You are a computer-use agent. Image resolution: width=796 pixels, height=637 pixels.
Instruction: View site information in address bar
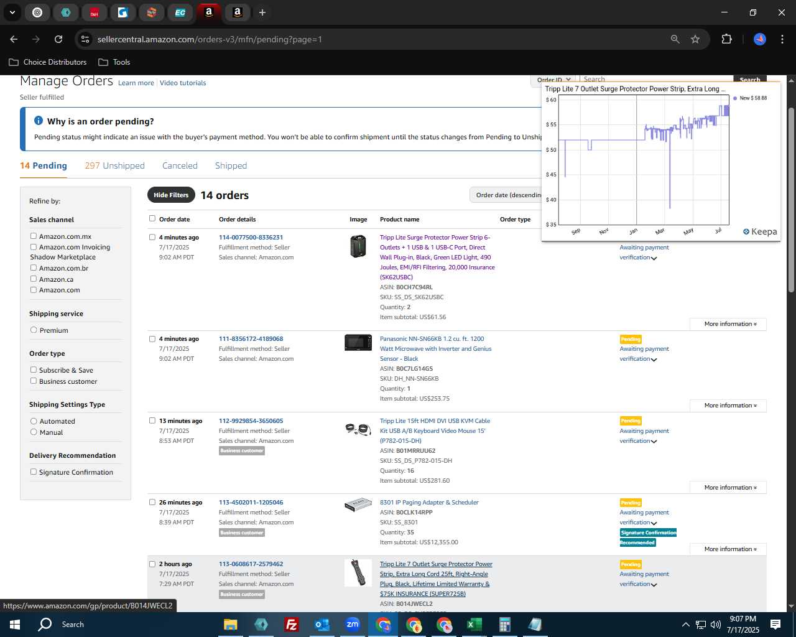tap(85, 39)
